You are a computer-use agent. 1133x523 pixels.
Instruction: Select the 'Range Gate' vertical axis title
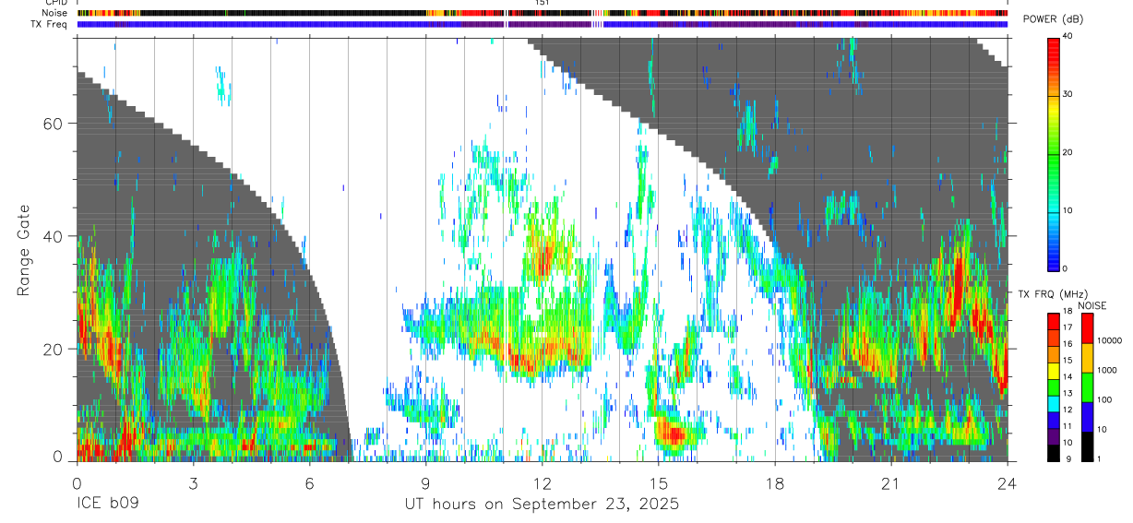(25, 250)
